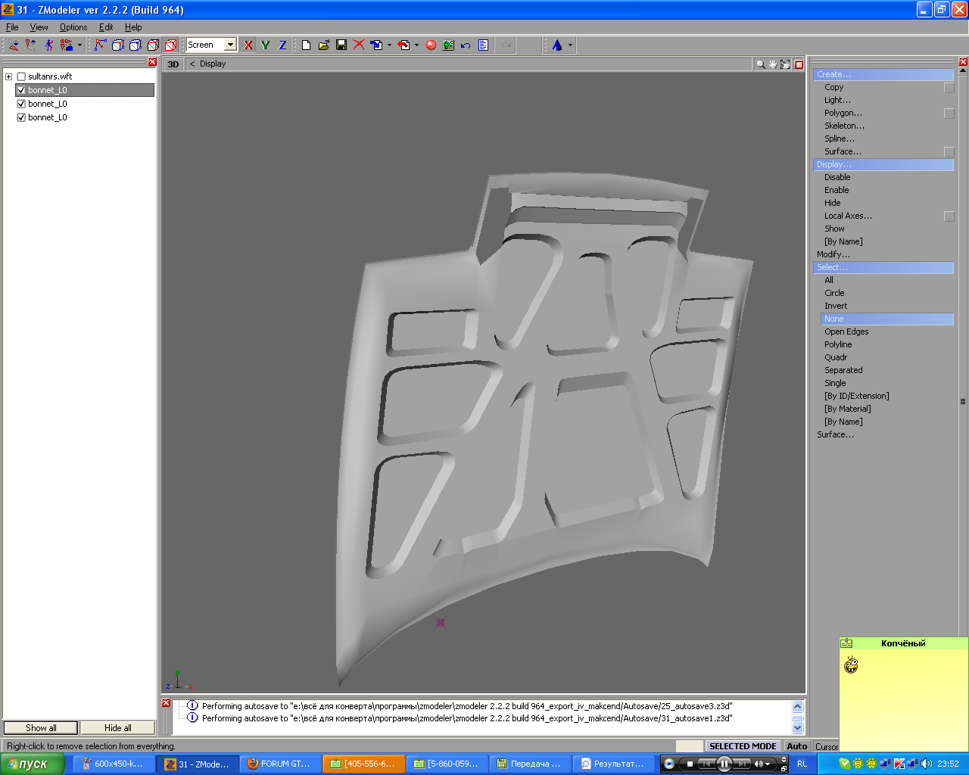This screenshot has height=775, width=969.
Task: Select the pan hand tool in viewport
Action: 772,64
